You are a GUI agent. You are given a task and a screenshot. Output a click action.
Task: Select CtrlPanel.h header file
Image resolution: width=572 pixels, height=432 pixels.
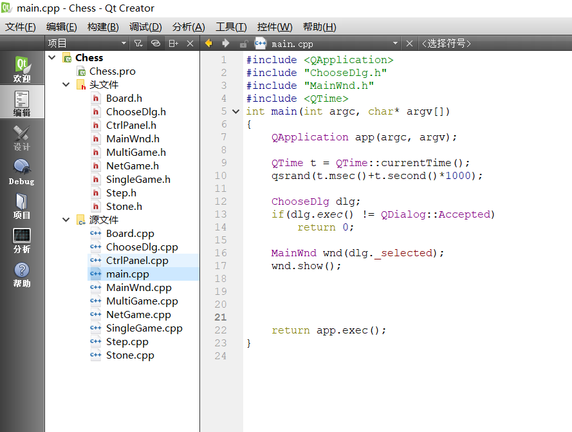[x=131, y=126]
